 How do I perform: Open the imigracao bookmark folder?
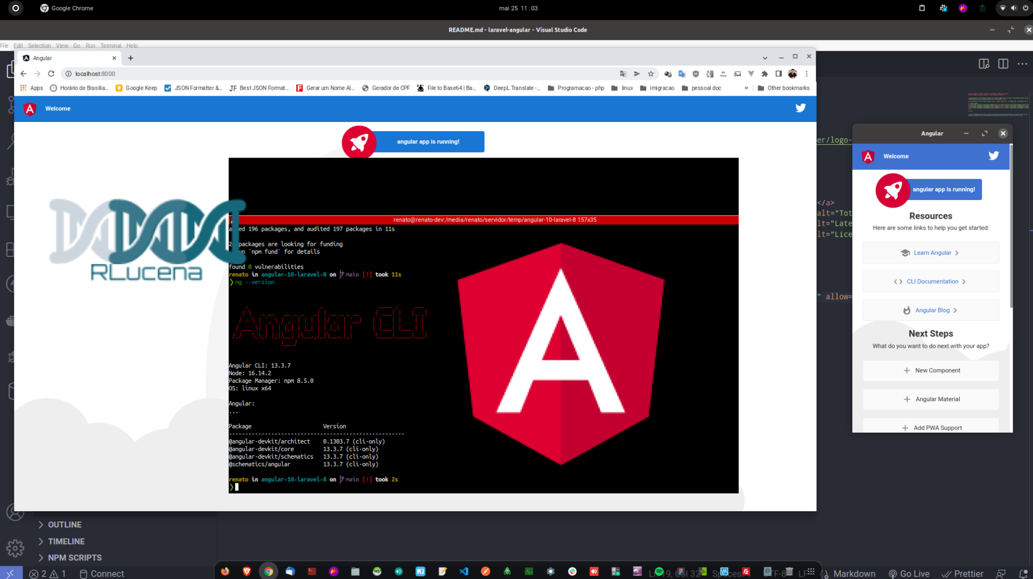point(657,88)
